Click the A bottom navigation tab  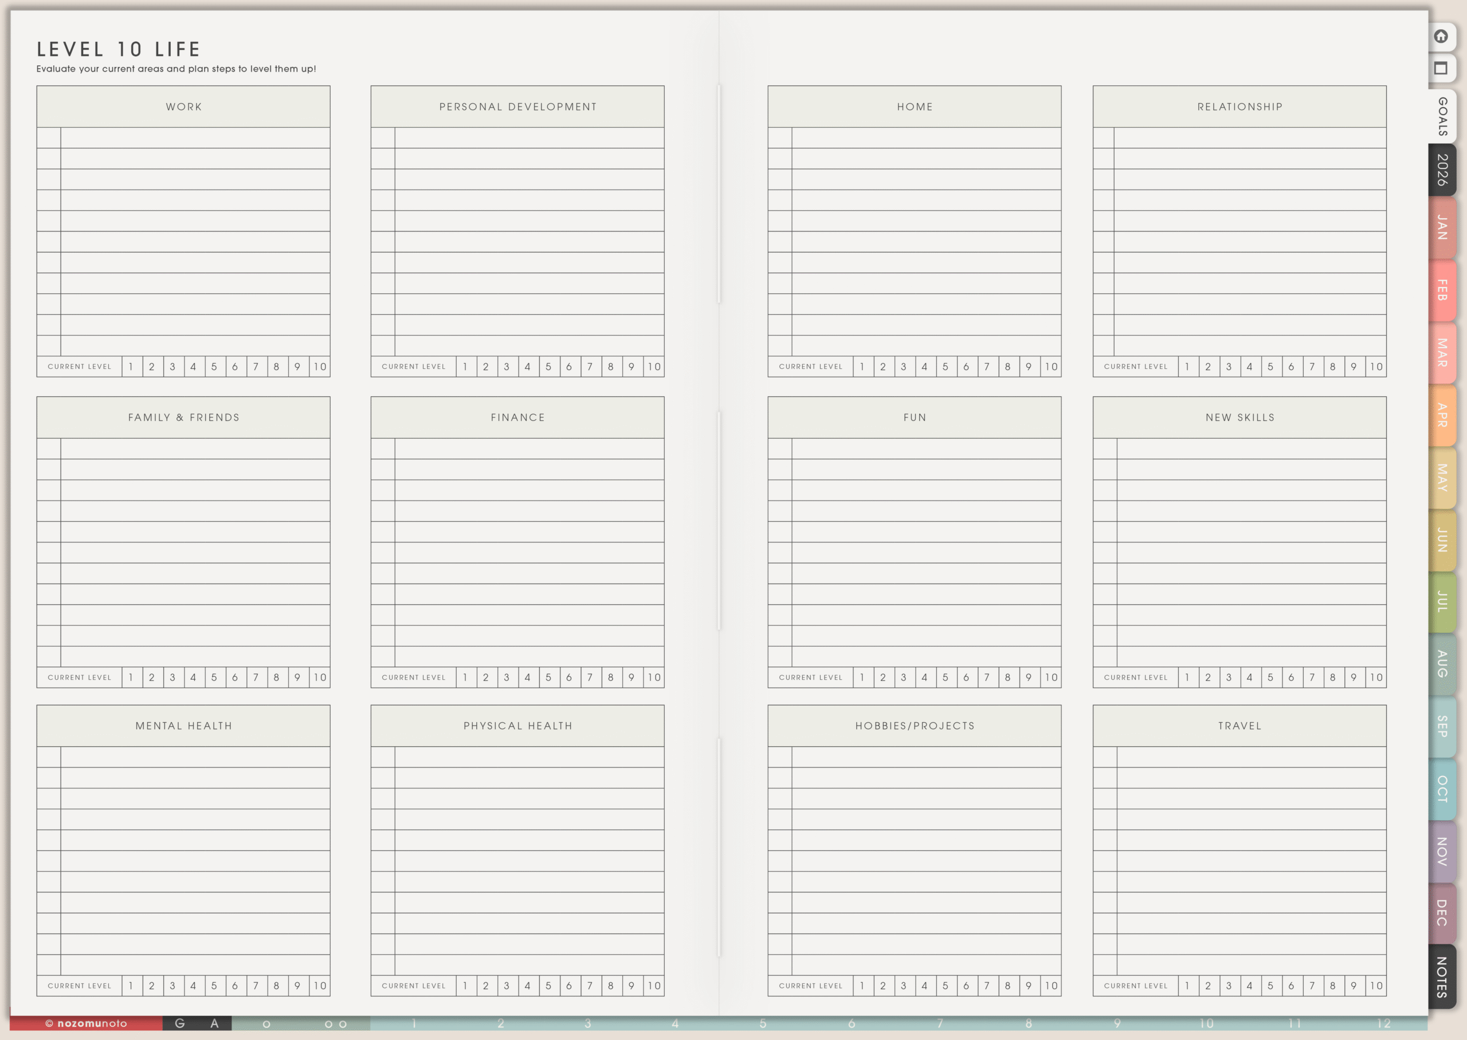[214, 1023]
